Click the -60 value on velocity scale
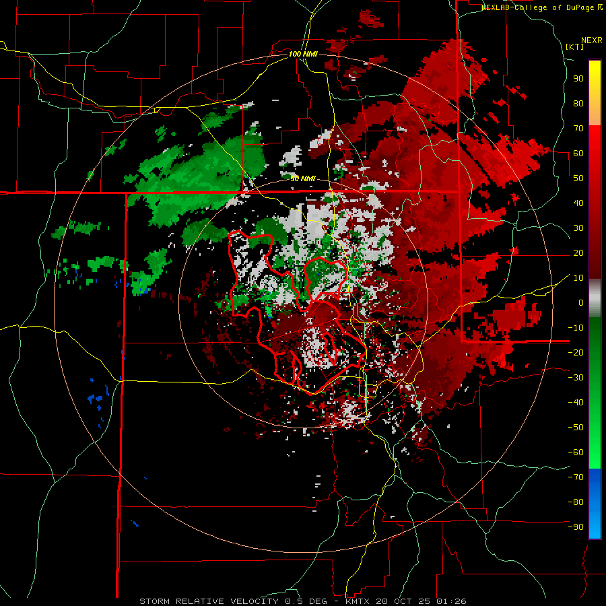606x606 pixels. point(576,452)
